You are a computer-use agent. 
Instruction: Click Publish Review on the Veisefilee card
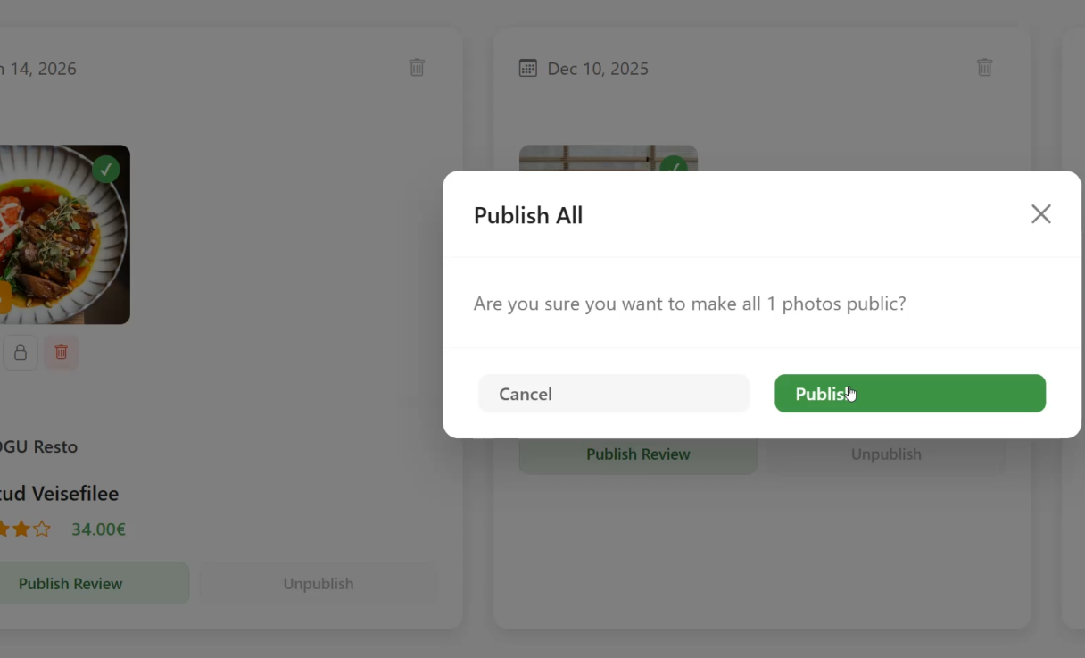70,583
